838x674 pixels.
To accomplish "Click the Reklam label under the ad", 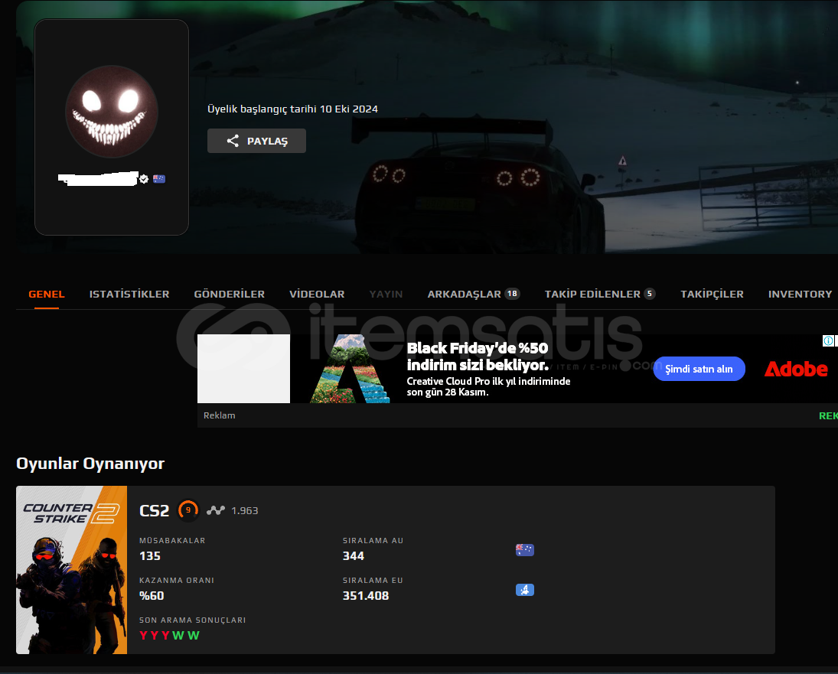I will [219, 415].
